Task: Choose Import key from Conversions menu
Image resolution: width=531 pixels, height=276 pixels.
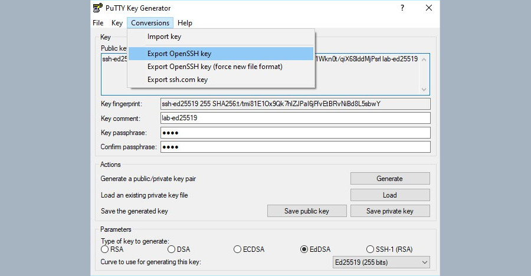Action: (x=221, y=37)
